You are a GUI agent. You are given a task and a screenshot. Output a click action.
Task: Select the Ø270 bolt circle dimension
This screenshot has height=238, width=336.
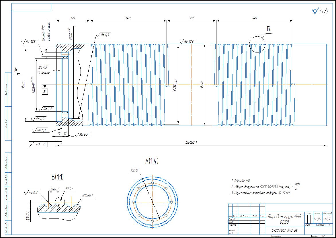click(134, 170)
